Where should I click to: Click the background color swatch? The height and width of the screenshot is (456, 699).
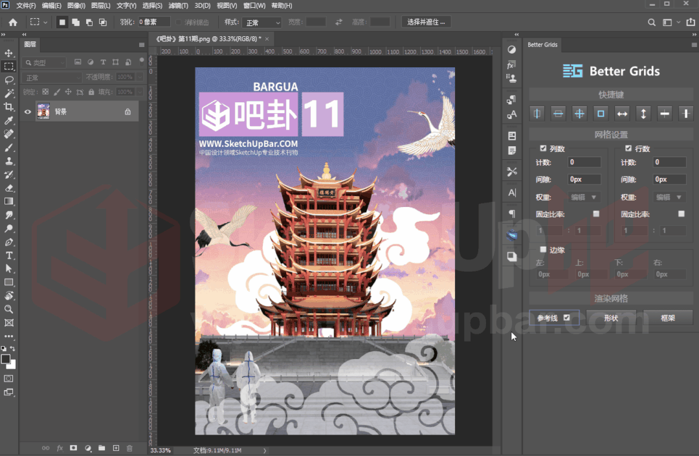(x=12, y=365)
